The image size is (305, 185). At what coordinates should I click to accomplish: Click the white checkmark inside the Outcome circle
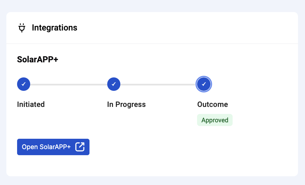point(204,84)
